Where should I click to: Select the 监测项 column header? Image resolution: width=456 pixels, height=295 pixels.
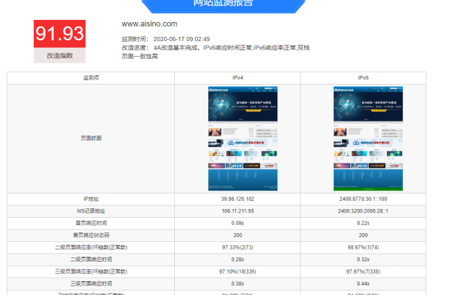pos(91,77)
